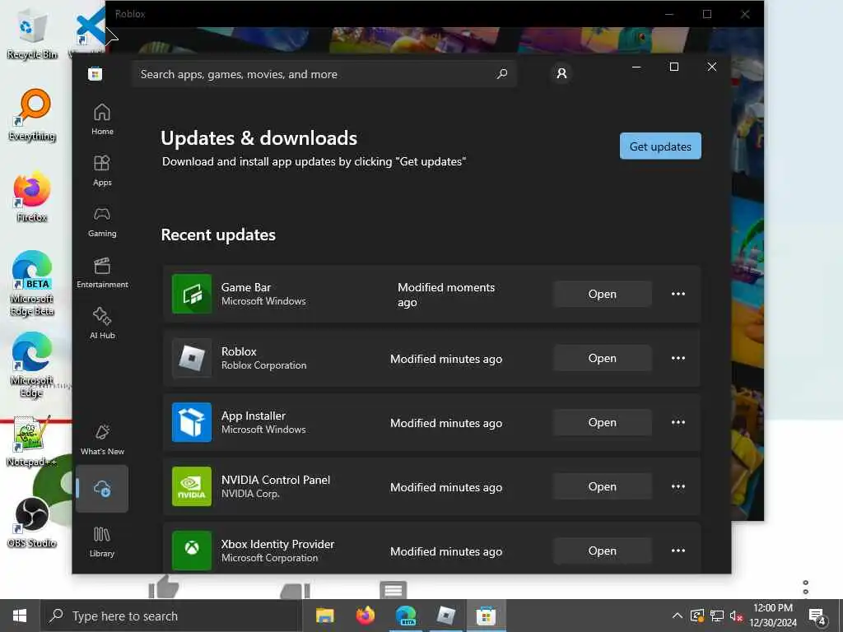Click the Microsoft Store logo icon
The image size is (843, 632).
point(95,74)
